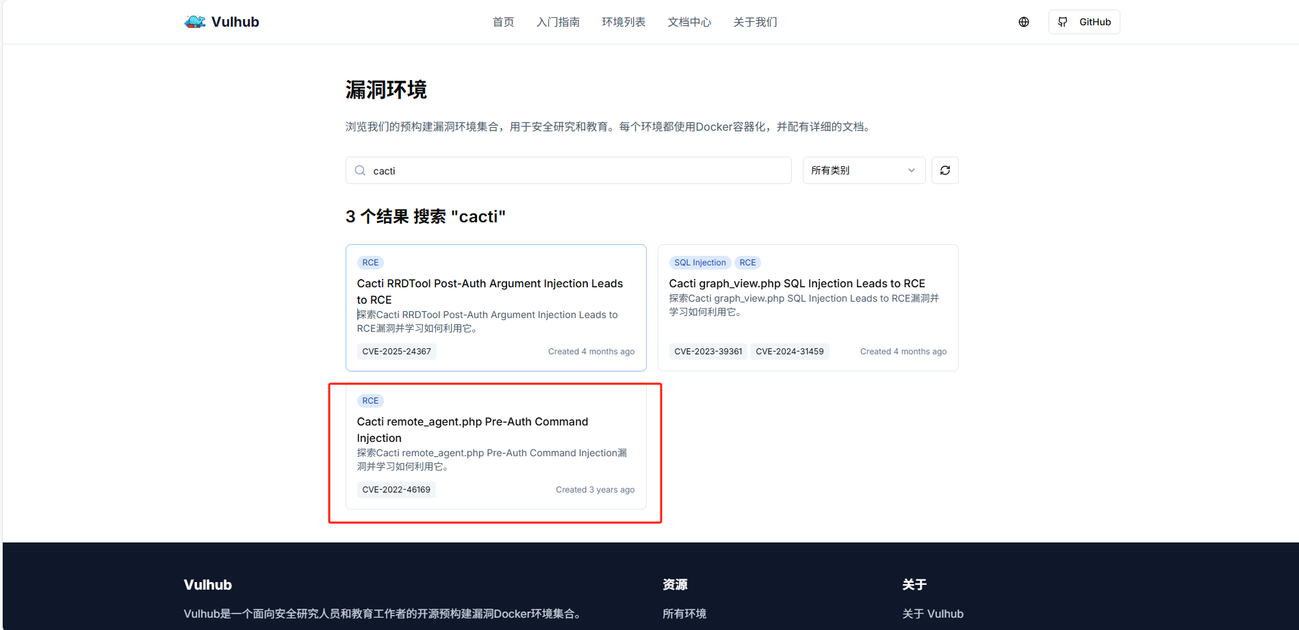This screenshot has height=630, width=1299.
Task: Open the 关于我们 nav item
Action: 755,22
